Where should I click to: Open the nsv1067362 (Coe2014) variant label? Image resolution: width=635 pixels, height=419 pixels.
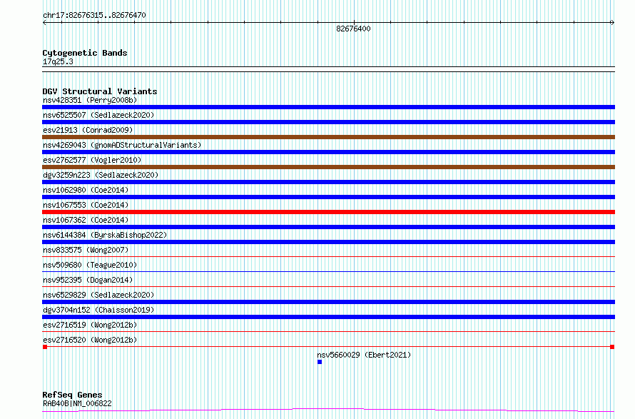(x=86, y=220)
